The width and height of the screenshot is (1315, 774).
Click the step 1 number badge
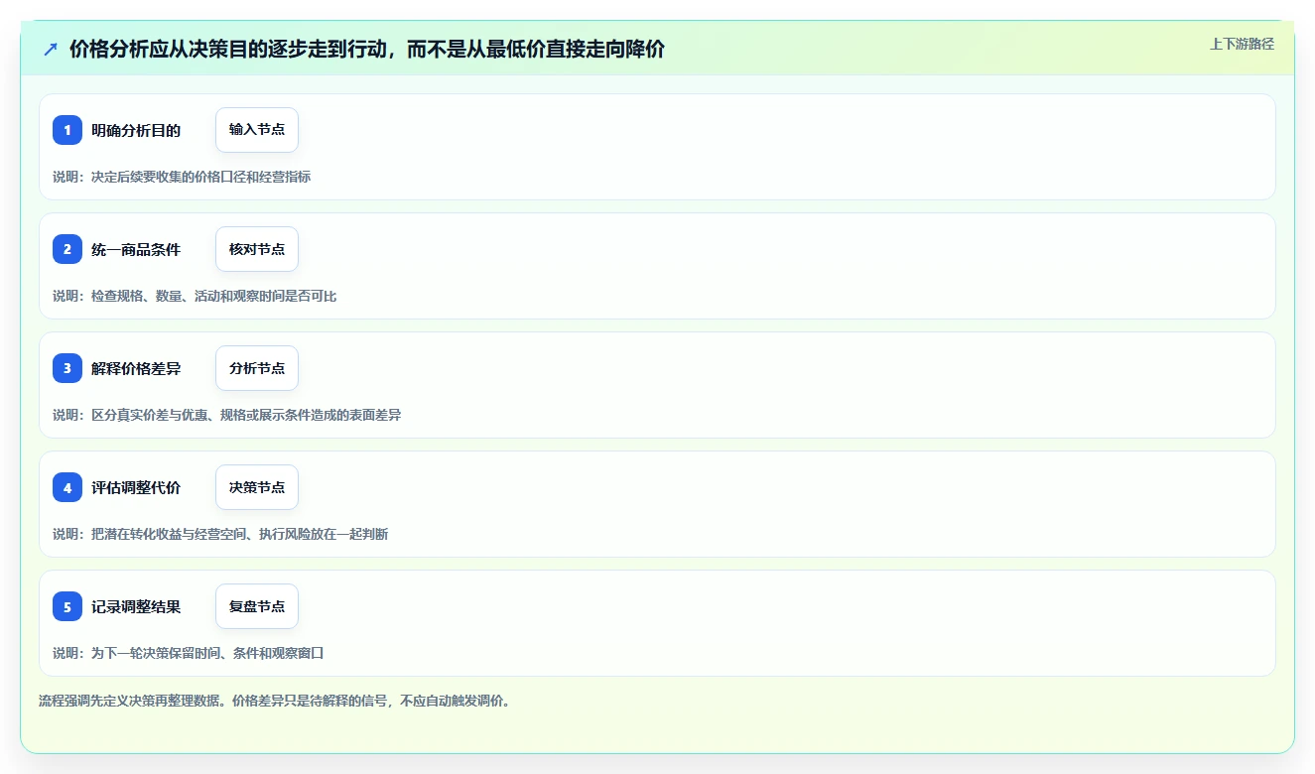pos(67,130)
